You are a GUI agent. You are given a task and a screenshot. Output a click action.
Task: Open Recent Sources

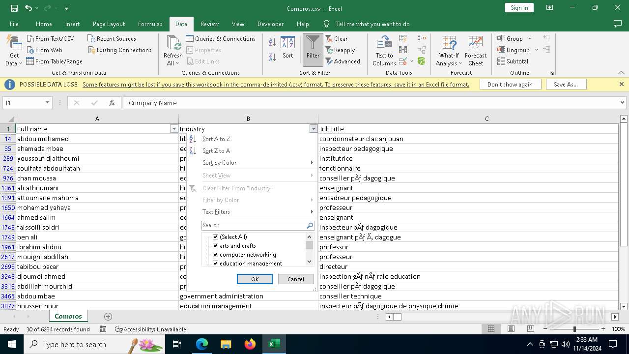pos(112,38)
